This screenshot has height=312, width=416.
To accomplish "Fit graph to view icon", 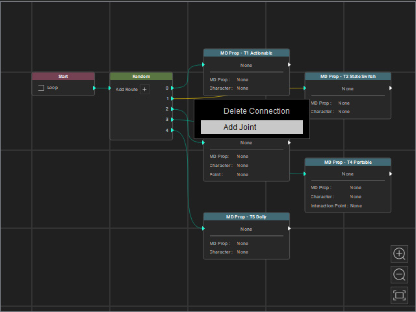I will [x=399, y=295].
